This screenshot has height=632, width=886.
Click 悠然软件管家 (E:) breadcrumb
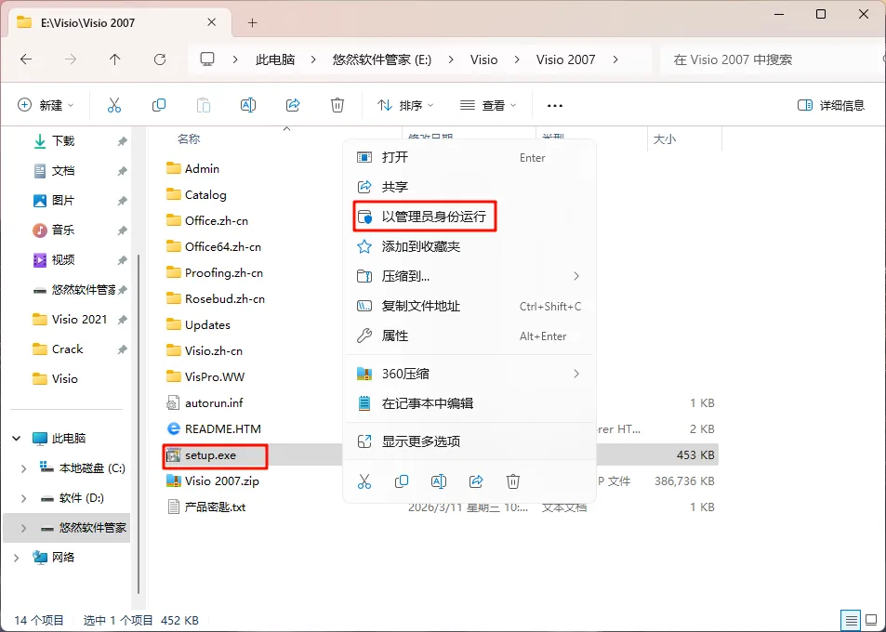(x=382, y=59)
